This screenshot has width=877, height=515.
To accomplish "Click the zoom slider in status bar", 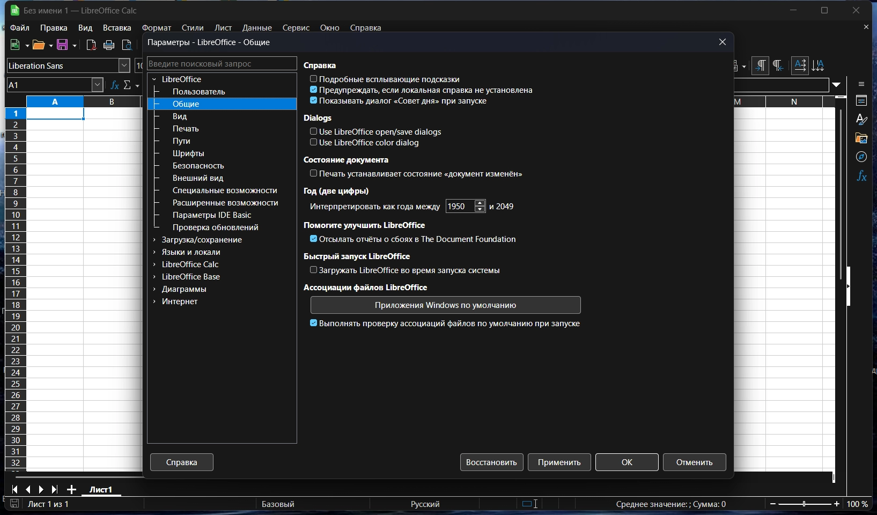I will pyautogui.click(x=804, y=504).
